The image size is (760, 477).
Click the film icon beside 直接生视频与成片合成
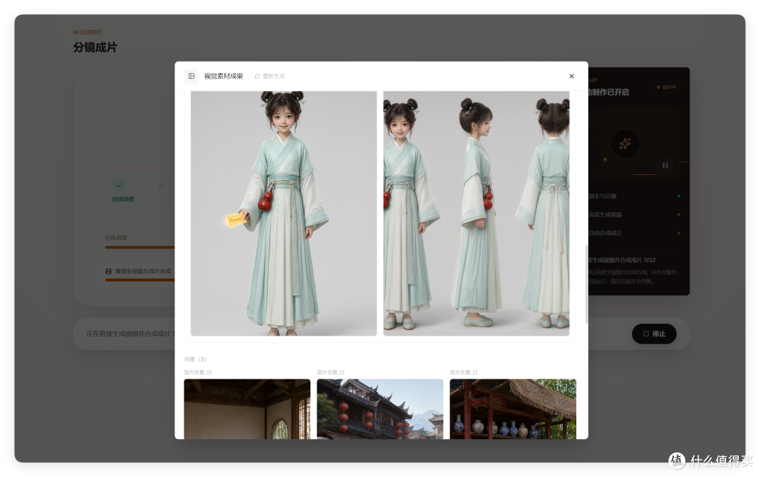pos(108,271)
